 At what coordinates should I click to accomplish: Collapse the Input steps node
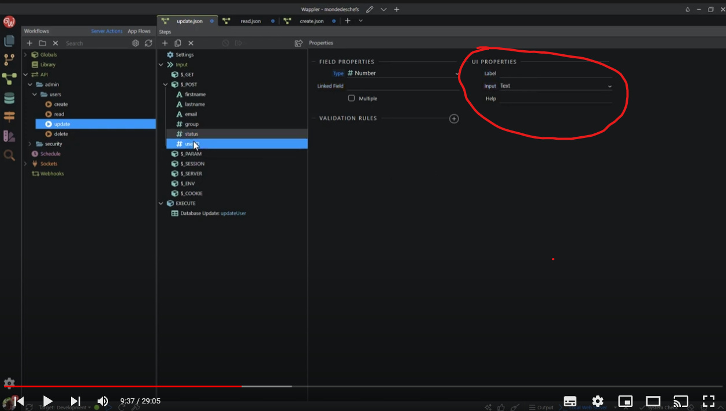pyautogui.click(x=161, y=65)
